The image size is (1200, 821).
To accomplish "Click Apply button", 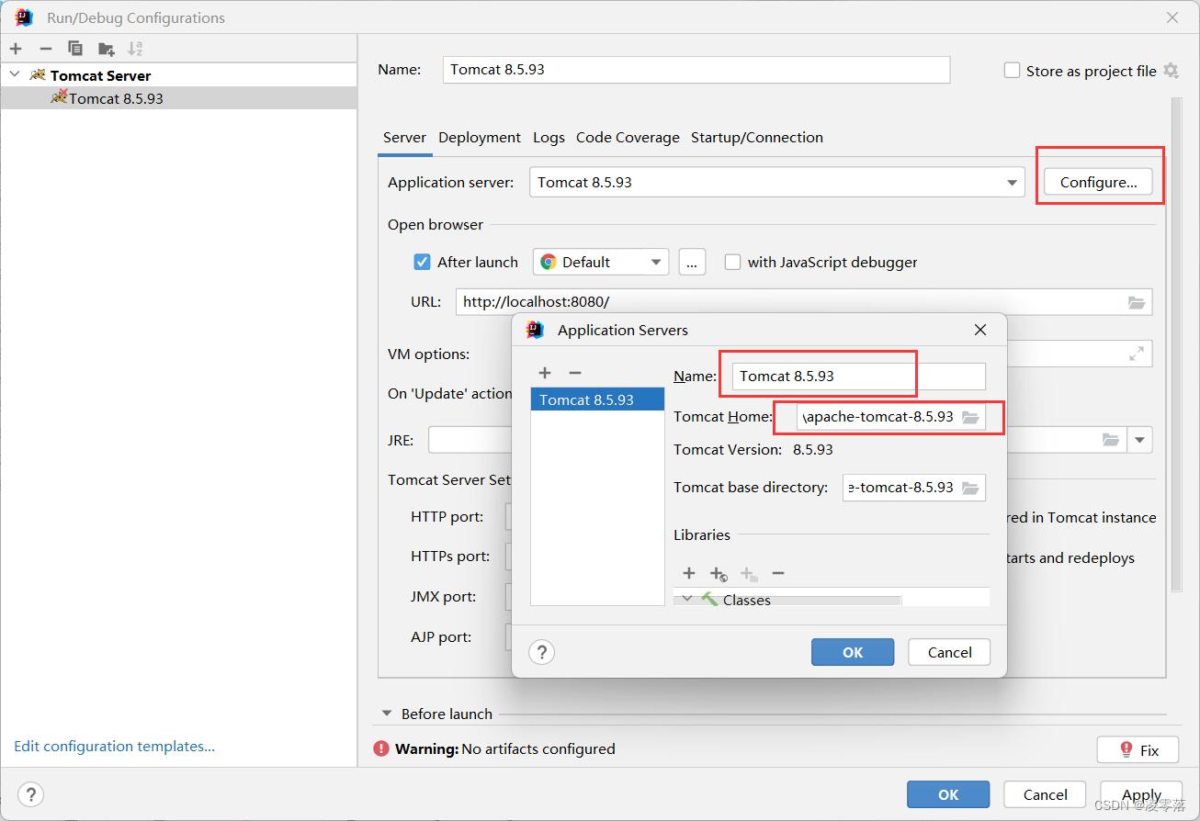I will pos(1141,794).
